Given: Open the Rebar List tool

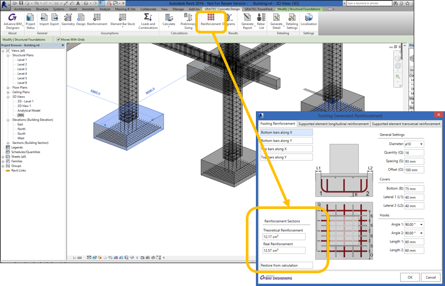Looking at the screenshot, I should 261,20.
